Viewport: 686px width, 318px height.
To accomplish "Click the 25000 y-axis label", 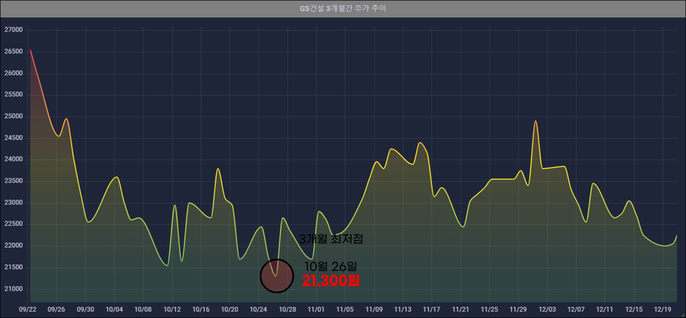I will 14,116.
